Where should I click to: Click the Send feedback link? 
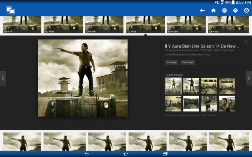pyautogui.click(x=209, y=115)
